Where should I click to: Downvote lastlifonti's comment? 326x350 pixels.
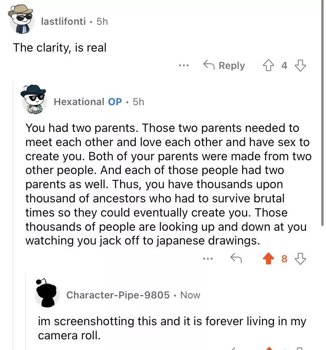[300, 65]
